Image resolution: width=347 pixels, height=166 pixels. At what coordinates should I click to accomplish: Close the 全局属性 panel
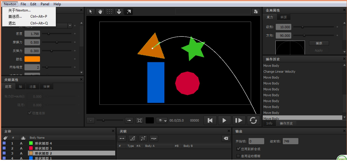point(344,10)
